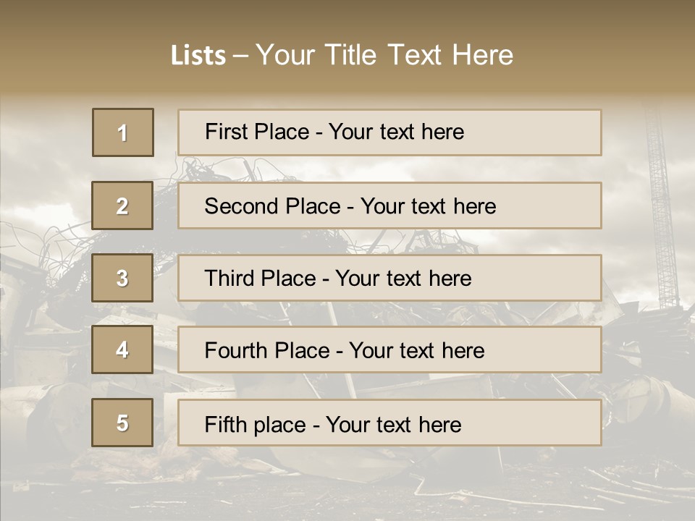Click 'Your text here' in the First Place bar
Image resolution: width=695 pixels, height=521 pixels.
(396, 132)
